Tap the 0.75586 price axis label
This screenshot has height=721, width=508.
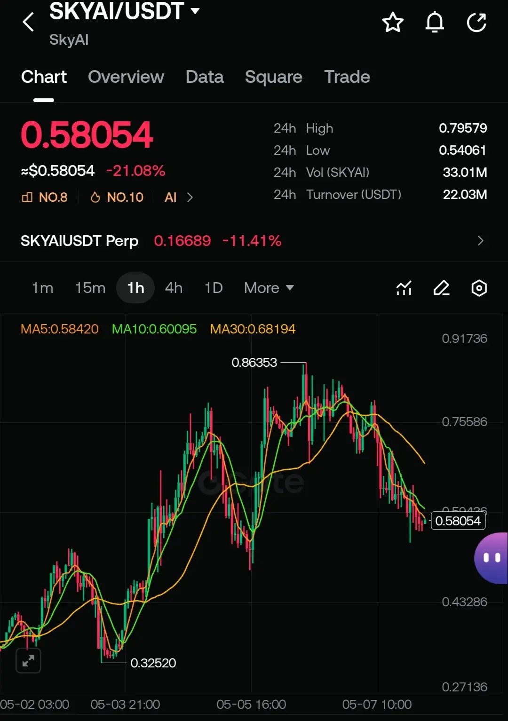click(464, 421)
